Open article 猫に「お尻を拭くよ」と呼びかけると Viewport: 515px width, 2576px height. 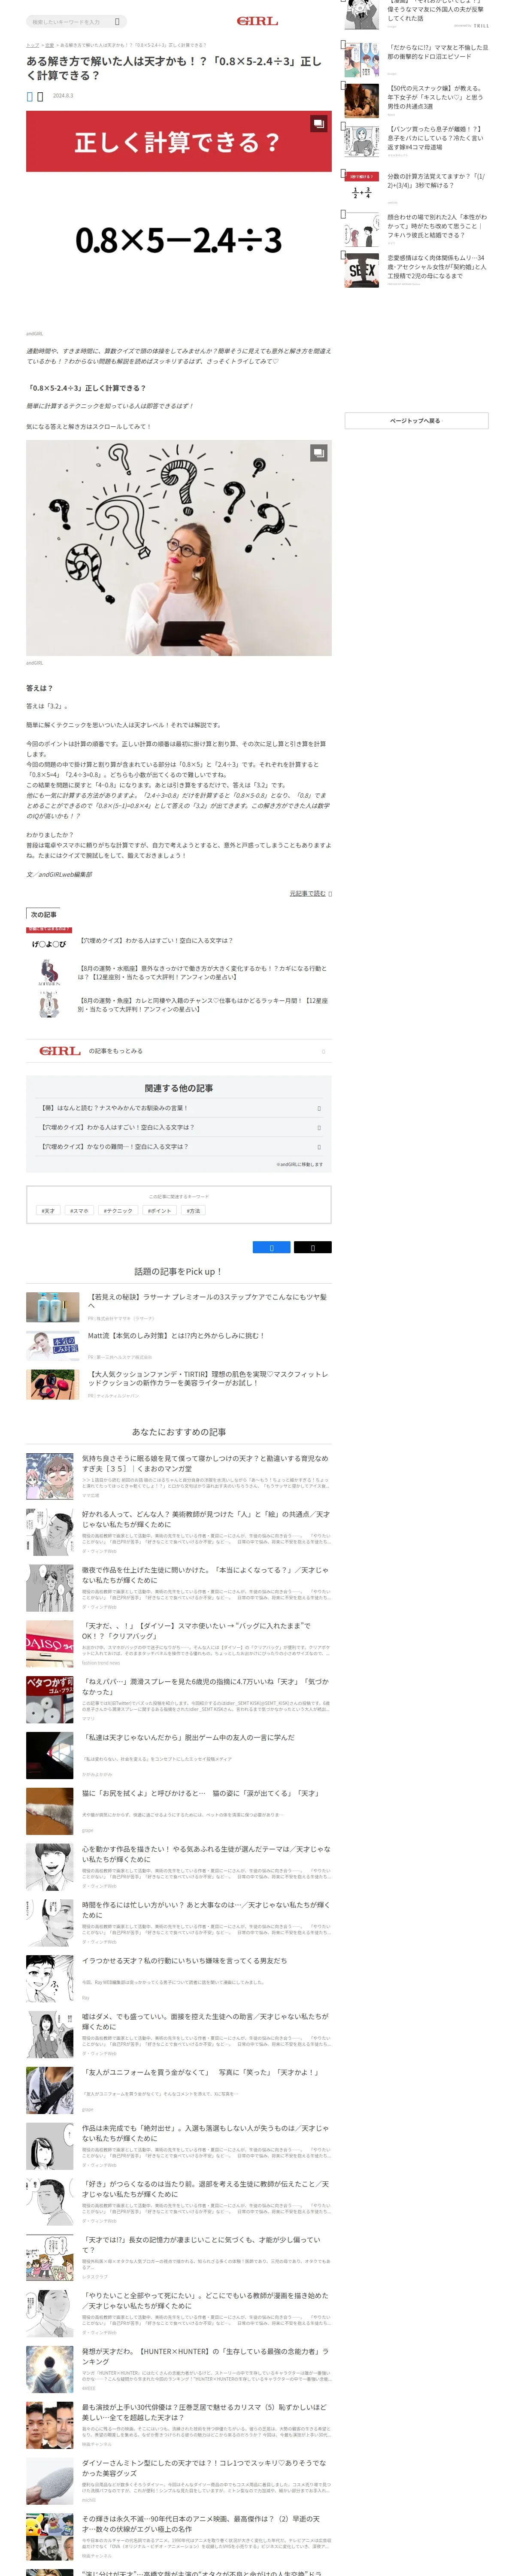tap(200, 1793)
